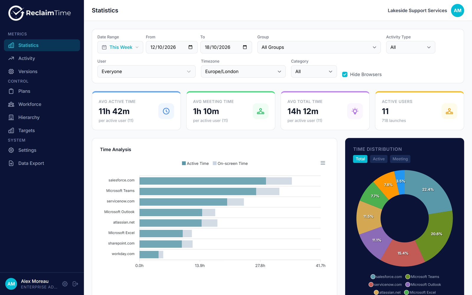Viewport: 472px width, 295px height.
Task: Go to the Versions page
Action: (x=42, y=71)
